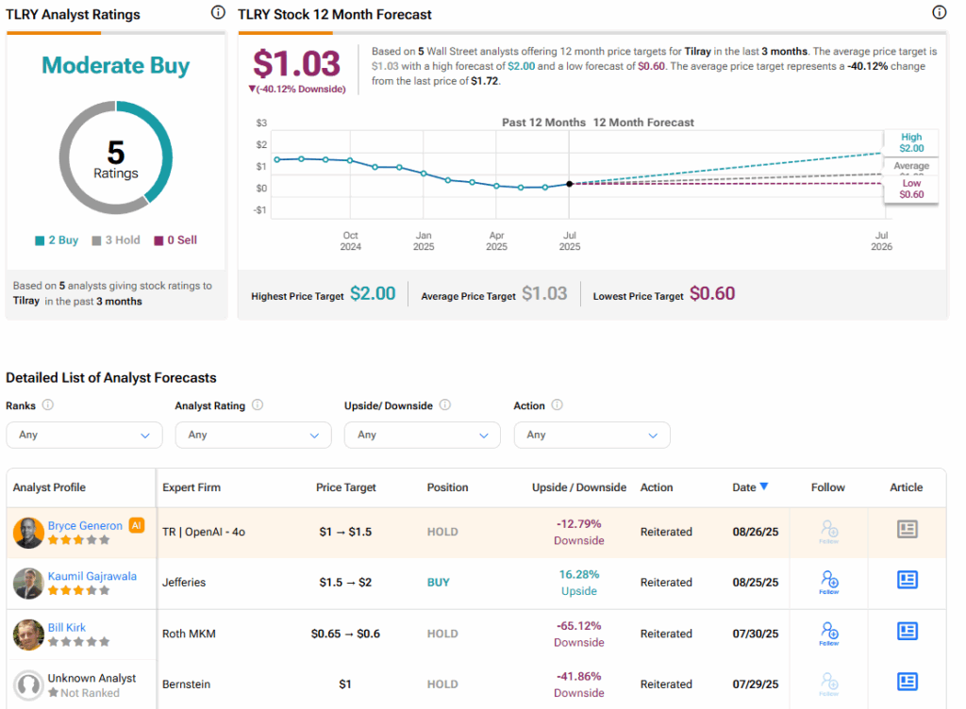Click the info icon beside TLRY Analyst Ratings

[218, 13]
